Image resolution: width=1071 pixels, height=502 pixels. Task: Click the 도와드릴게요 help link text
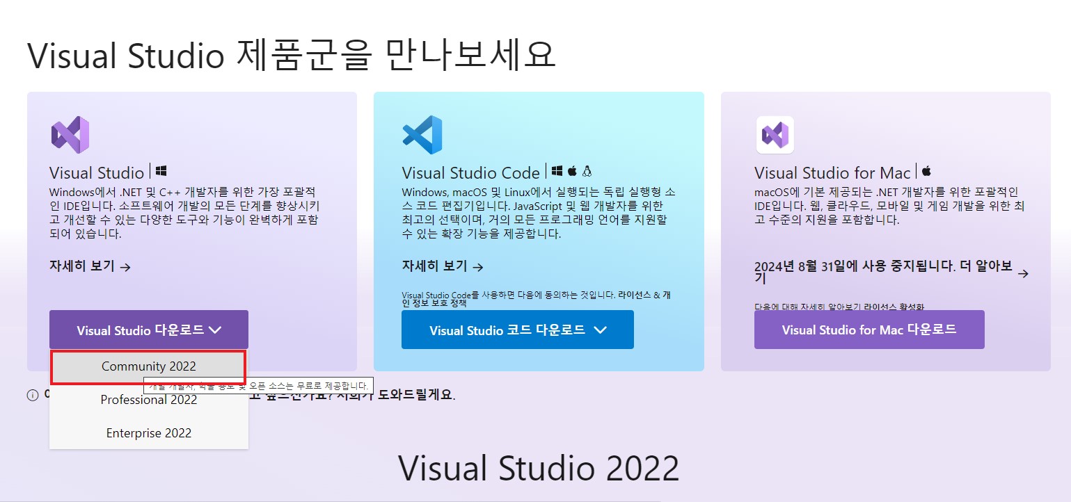pyautogui.click(x=416, y=395)
